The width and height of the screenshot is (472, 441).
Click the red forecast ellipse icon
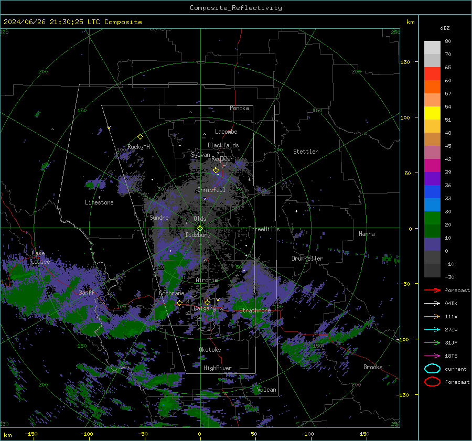[x=432, y=382]
